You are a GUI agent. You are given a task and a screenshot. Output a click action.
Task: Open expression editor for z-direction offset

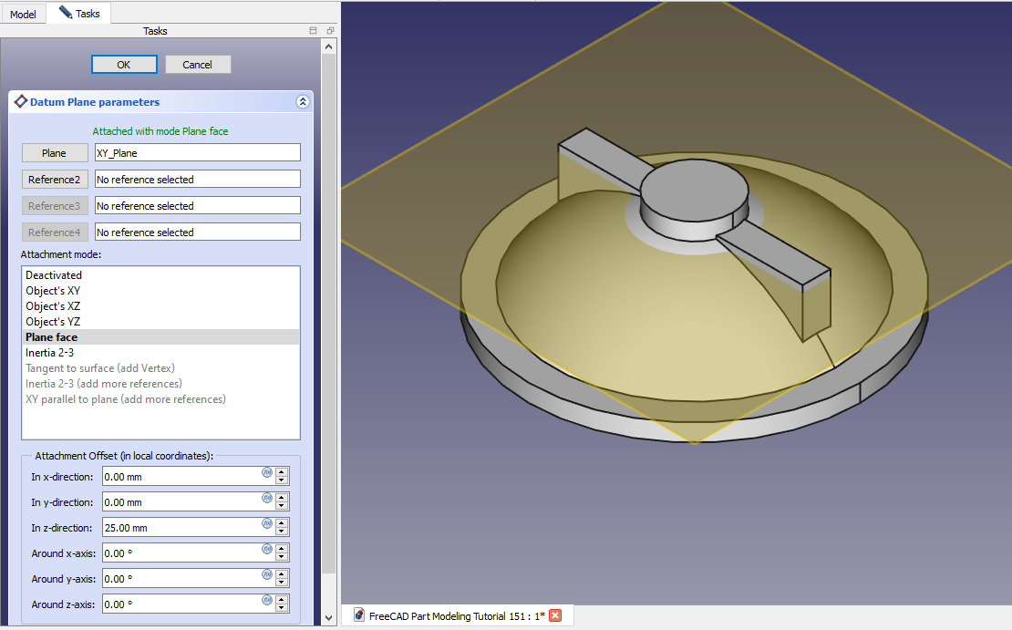click(x=267, y=523)
